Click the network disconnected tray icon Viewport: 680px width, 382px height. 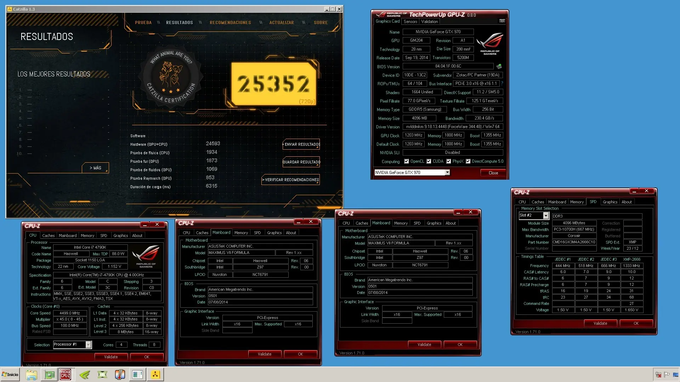(658, 375)
